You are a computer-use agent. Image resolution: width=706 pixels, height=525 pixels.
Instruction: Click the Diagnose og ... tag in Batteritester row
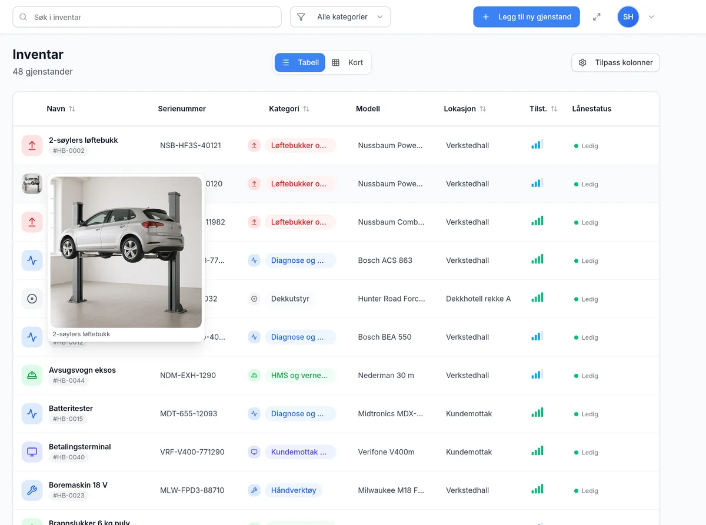pos(300,413)
